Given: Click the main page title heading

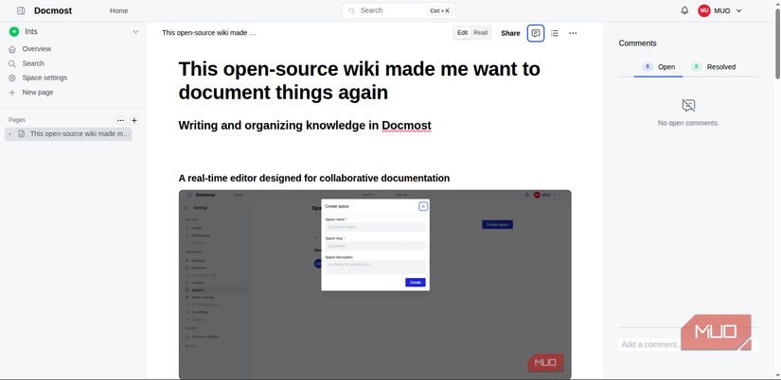Looking at the screenshot, I should coord(359,80).
